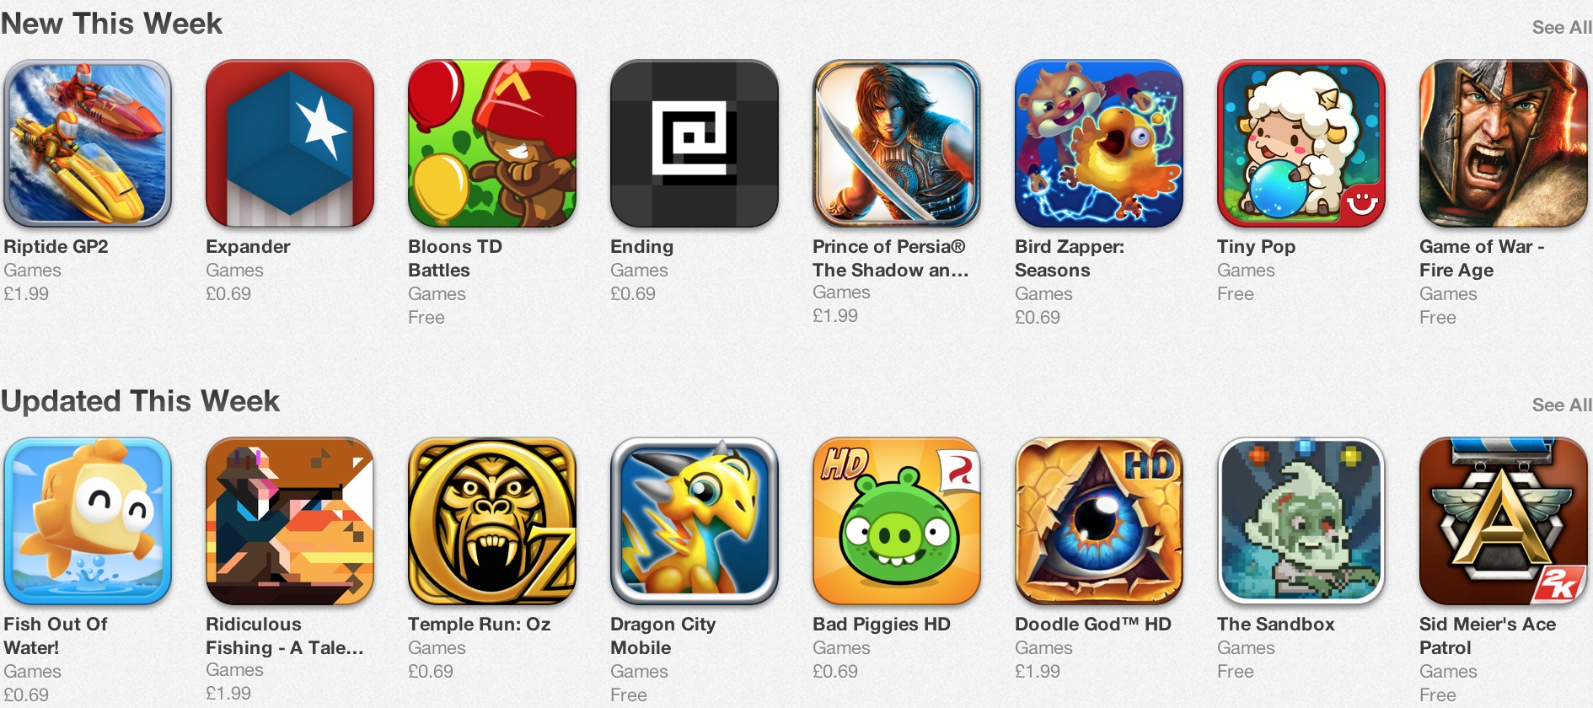The width and height of the screenshot is (1593, 708).
Task: Open Sid Meier's Ace Patrol icon
Action: pos(1504,521)
